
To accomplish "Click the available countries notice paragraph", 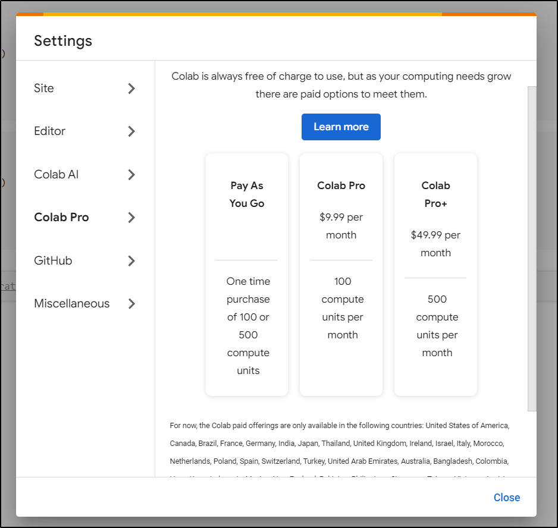I will [x=340, y=449].
